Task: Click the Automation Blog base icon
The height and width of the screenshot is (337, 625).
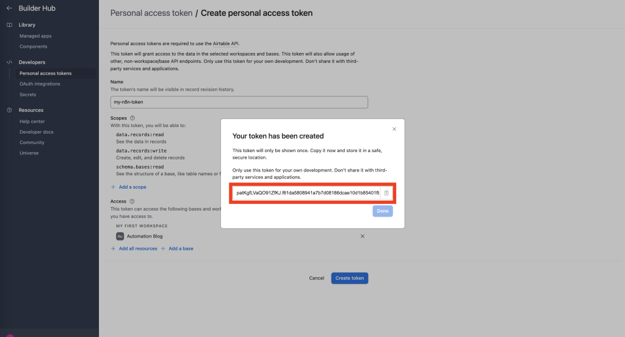Action: pyautogui.click(x=120, y=236)
